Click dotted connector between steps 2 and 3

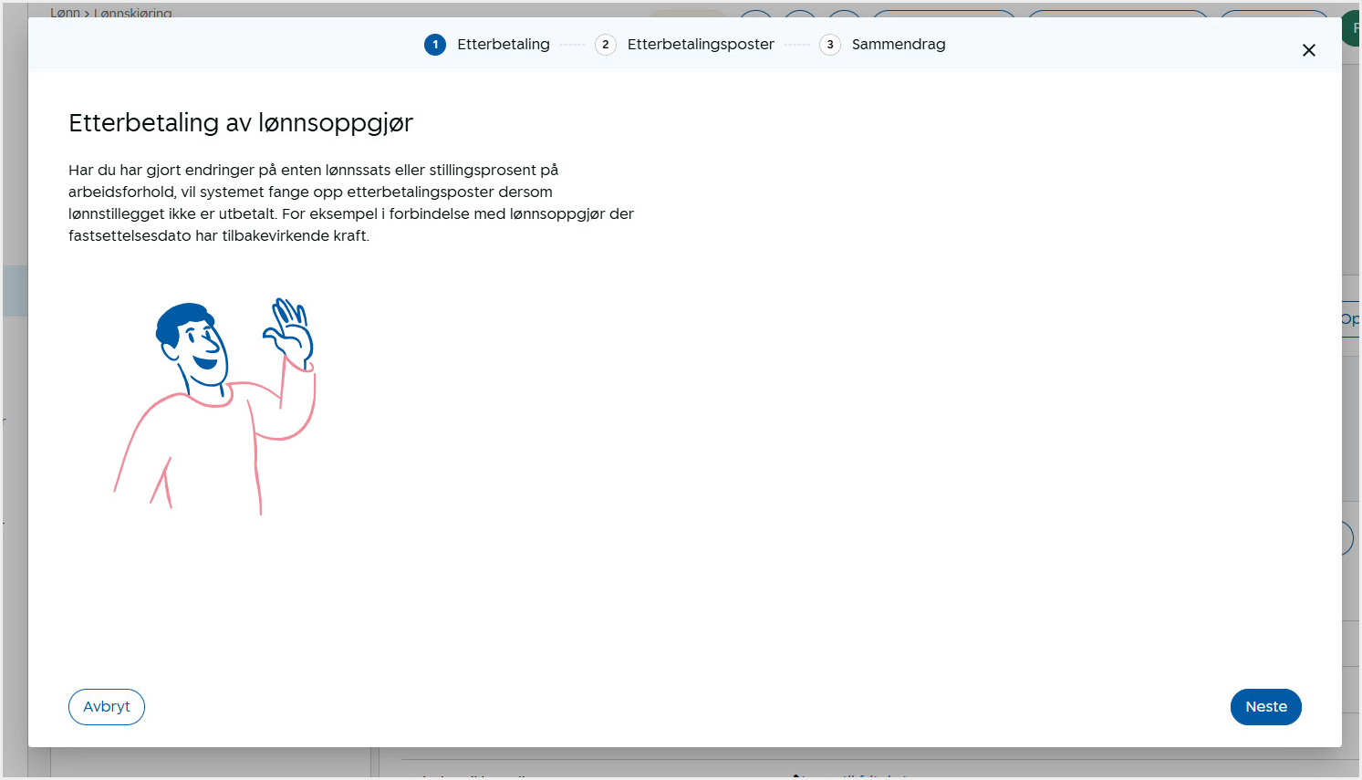796,45
